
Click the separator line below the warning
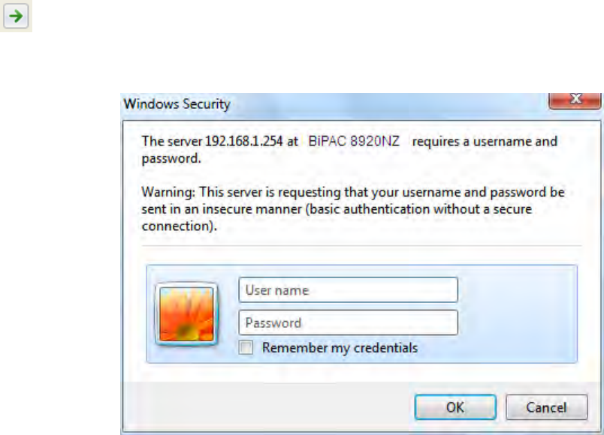point(361,245)
